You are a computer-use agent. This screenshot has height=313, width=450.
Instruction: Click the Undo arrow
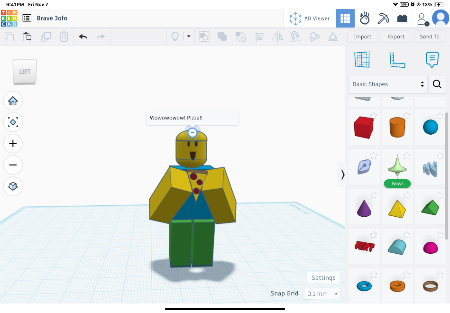coord(83,37)
